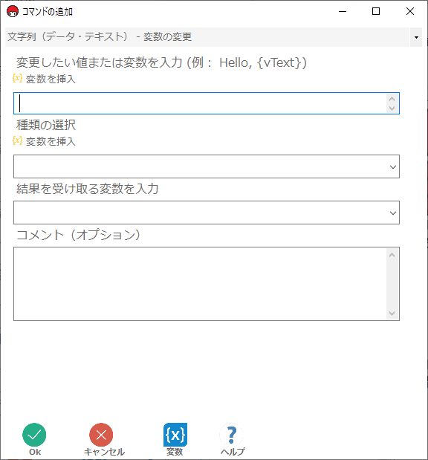Click up arrow of value field scrollbar

pos(392,99)
